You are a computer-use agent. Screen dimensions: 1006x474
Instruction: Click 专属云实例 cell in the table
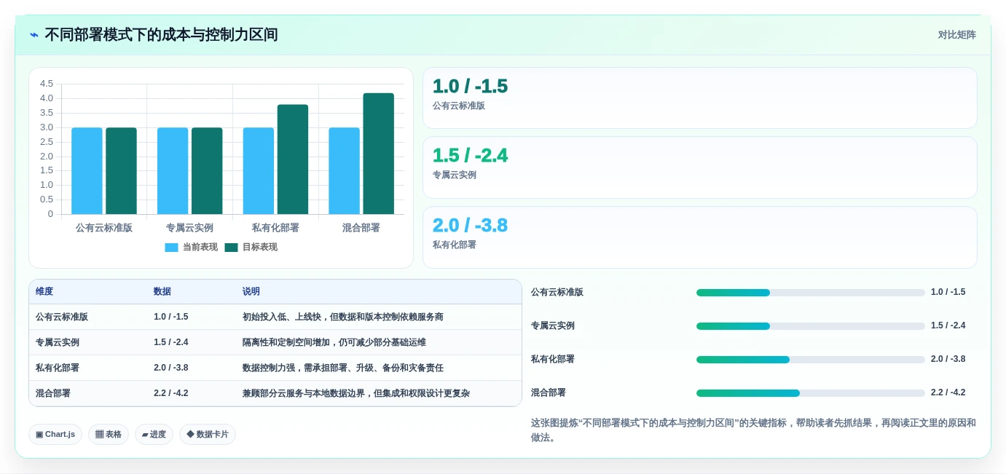tap(58, 342)
